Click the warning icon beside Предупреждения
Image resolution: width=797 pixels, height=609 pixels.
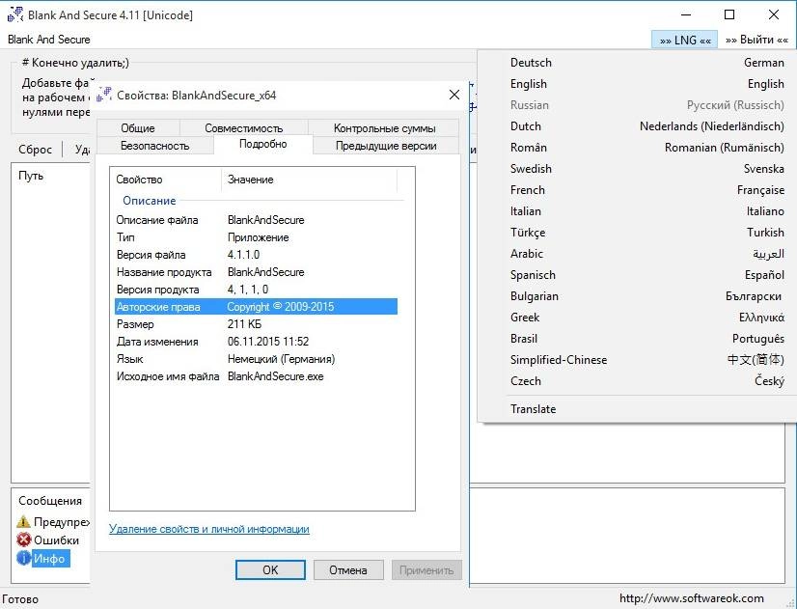pyautogui.click(x=23, y=521)
